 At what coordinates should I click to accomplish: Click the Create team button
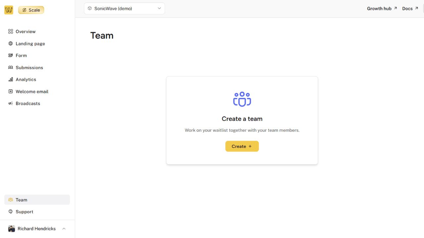pyautogui.click(x=242, y=146)
